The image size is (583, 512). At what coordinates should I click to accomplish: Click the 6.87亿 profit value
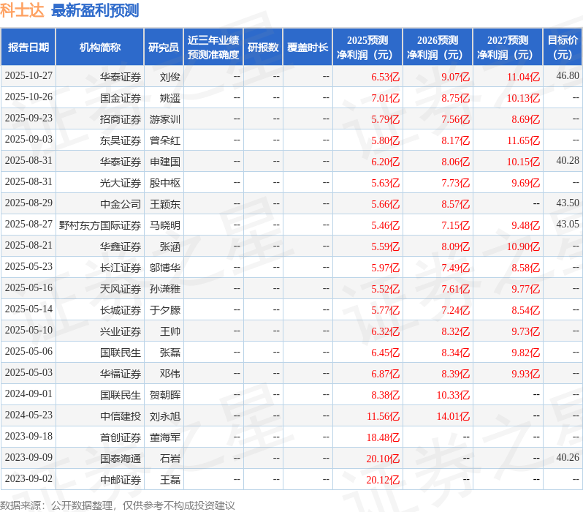(x=385, y=374)
